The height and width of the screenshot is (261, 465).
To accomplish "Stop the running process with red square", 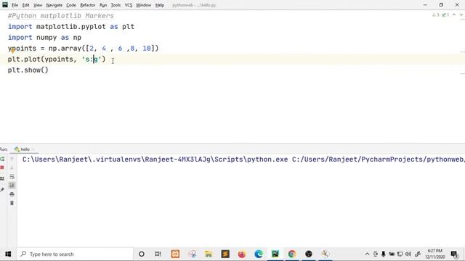I will pyautogui.click(x=2, y=167).
